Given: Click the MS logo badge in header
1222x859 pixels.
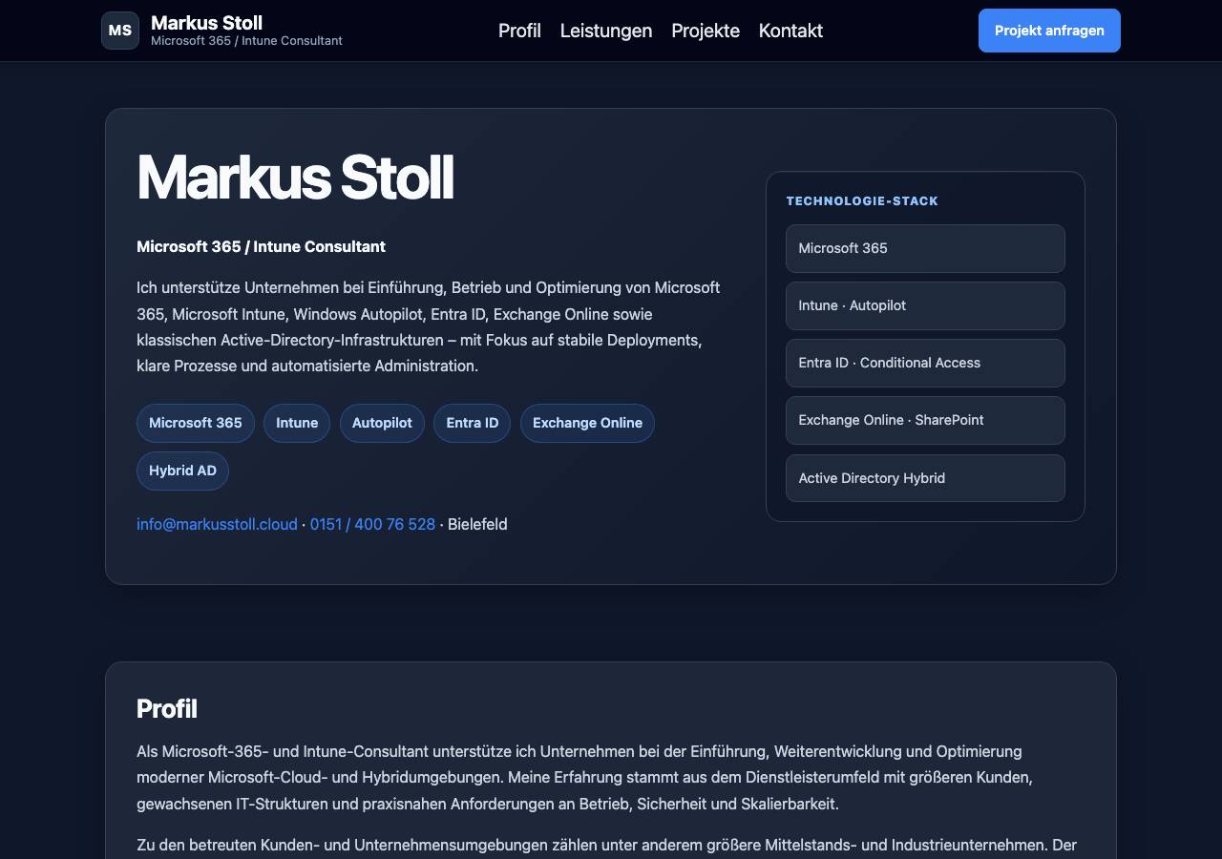Looking at the screenshot, I should click(x=120, y=31).
